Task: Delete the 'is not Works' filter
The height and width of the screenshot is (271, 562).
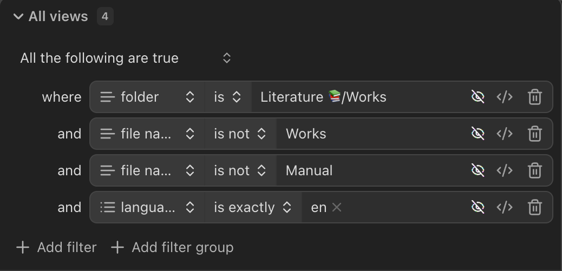Action: tap(534, 134)
